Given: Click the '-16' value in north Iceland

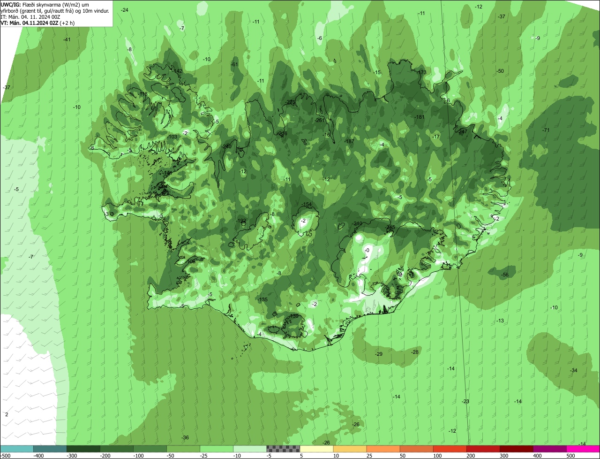Looking at the screenshot, I should (327, 135).
